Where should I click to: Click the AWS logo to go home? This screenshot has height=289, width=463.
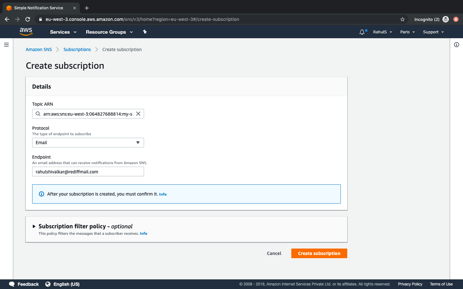click(26, 31)
